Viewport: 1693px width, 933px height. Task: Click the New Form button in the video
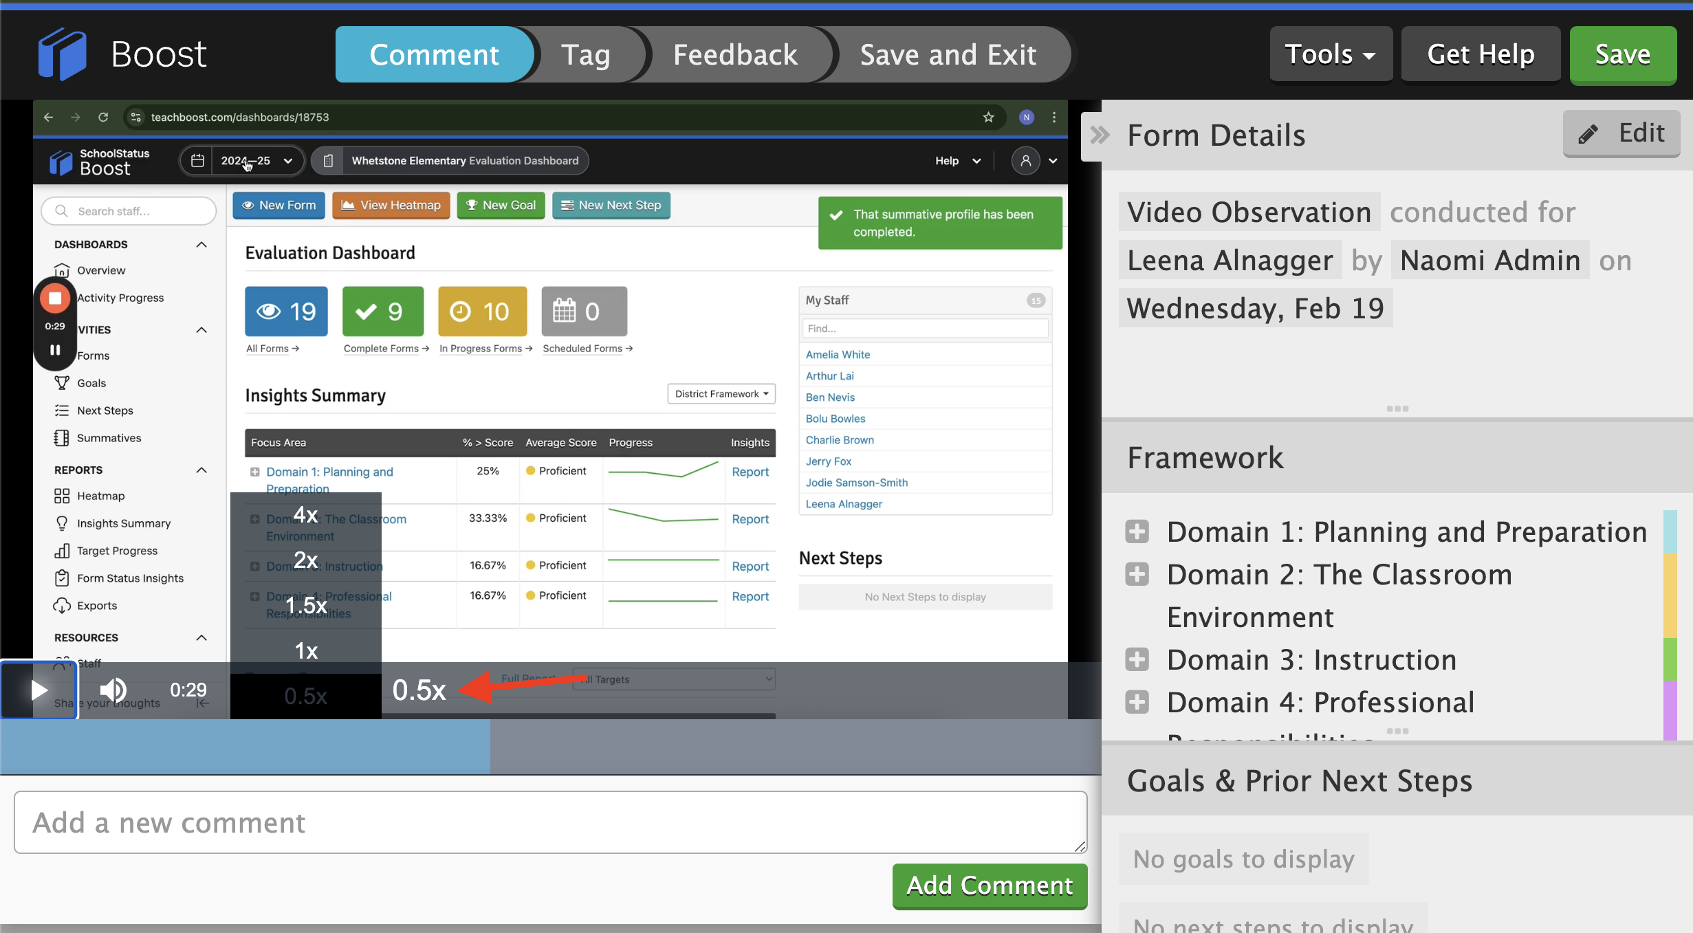pyautogui.click(x=278, y=205)
